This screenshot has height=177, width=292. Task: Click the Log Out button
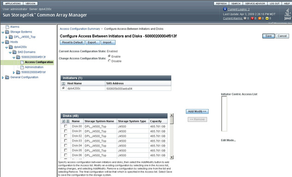tap(274, 4)
